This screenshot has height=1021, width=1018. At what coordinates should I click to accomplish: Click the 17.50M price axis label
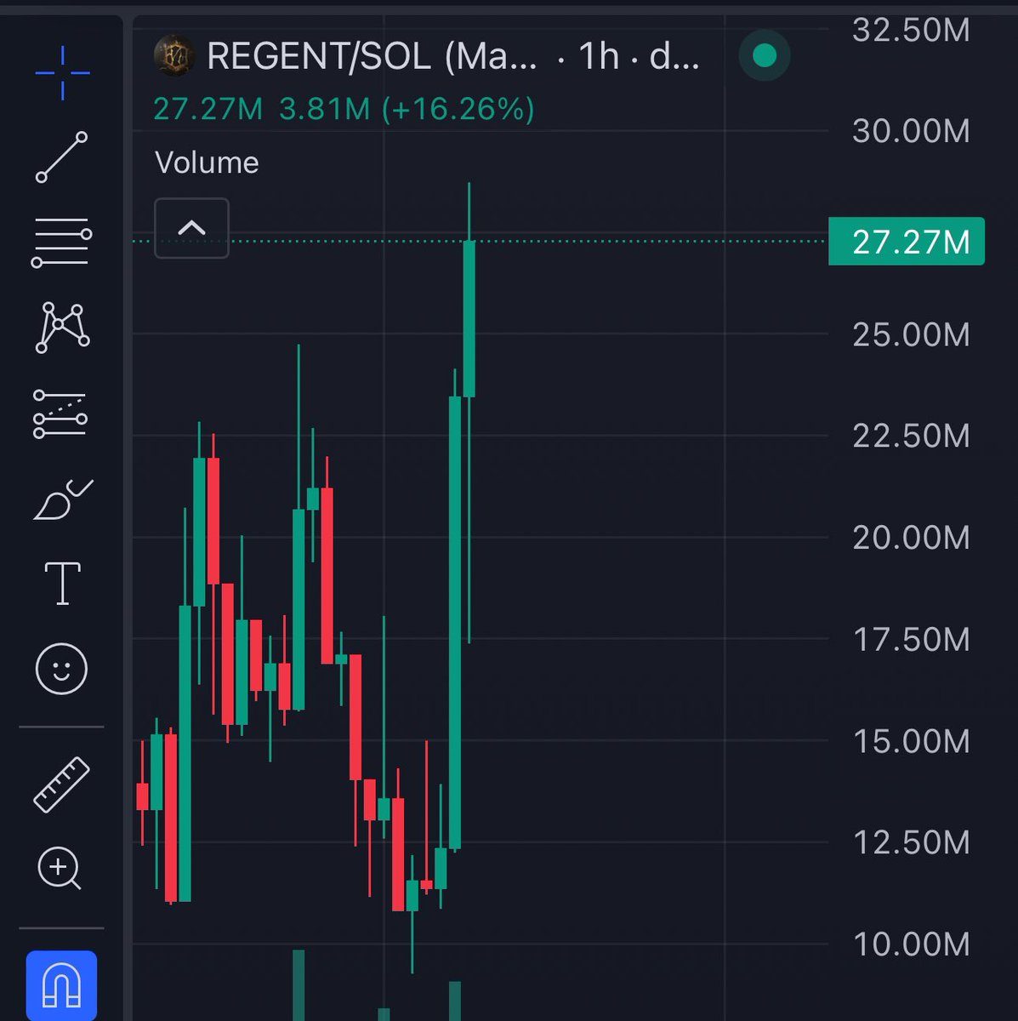point(911,639)
